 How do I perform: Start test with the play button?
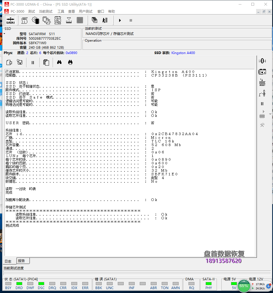[120, 20]
